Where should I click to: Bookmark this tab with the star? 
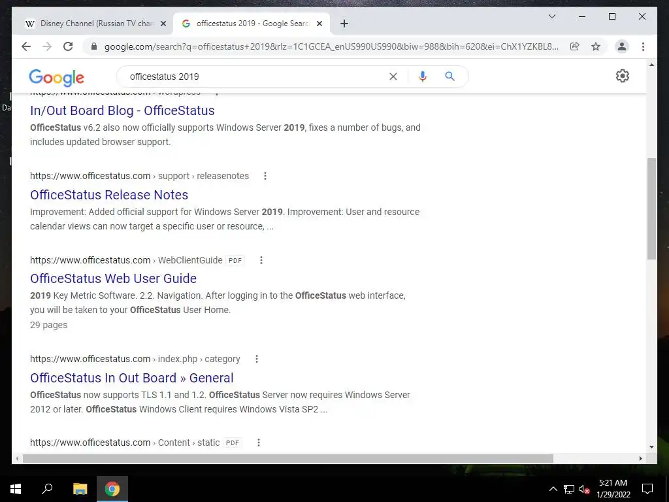pyautogui.click(x=596, y=46)
